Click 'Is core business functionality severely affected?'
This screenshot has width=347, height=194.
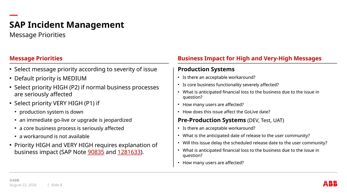pos(230,85)
